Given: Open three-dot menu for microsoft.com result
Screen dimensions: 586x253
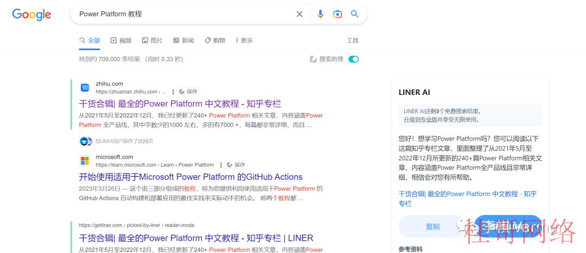Looking at the screenshot, I should click(x=221, y=165).
